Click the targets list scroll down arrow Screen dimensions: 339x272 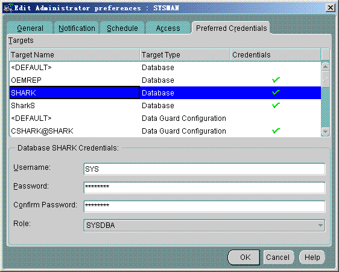pos(325,131)
